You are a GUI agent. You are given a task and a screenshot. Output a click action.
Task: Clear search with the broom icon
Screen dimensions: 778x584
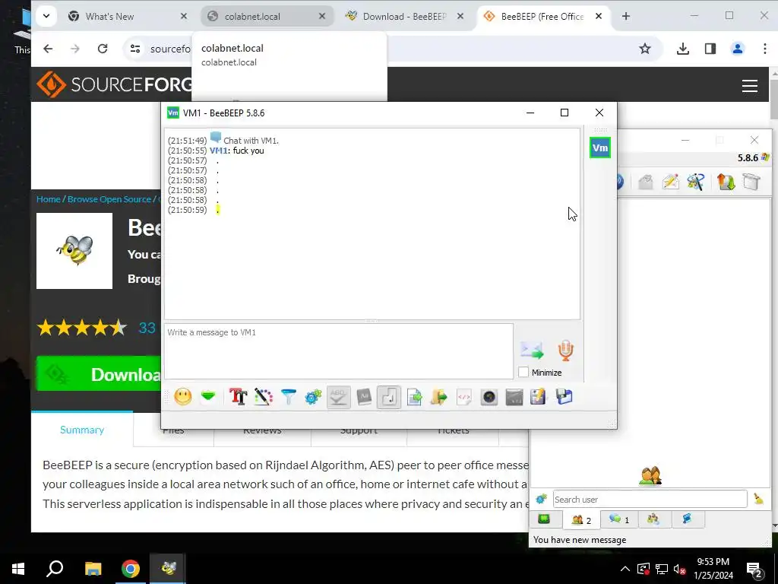[x=759, y=499]
